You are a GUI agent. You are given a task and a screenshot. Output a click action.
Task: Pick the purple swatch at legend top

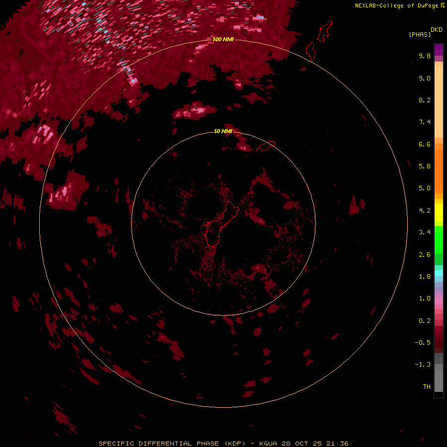coord(439,50)
